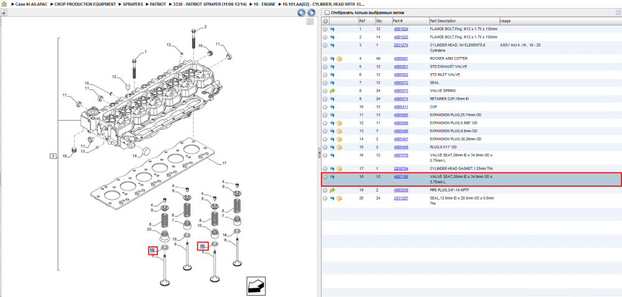This screenshot has height=297, width=622.
Task: Sort by Qty column header
Action: [383, 21]
